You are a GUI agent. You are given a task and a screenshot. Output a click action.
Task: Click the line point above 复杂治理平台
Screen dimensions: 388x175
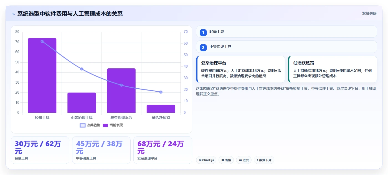(x=121, y=85)
